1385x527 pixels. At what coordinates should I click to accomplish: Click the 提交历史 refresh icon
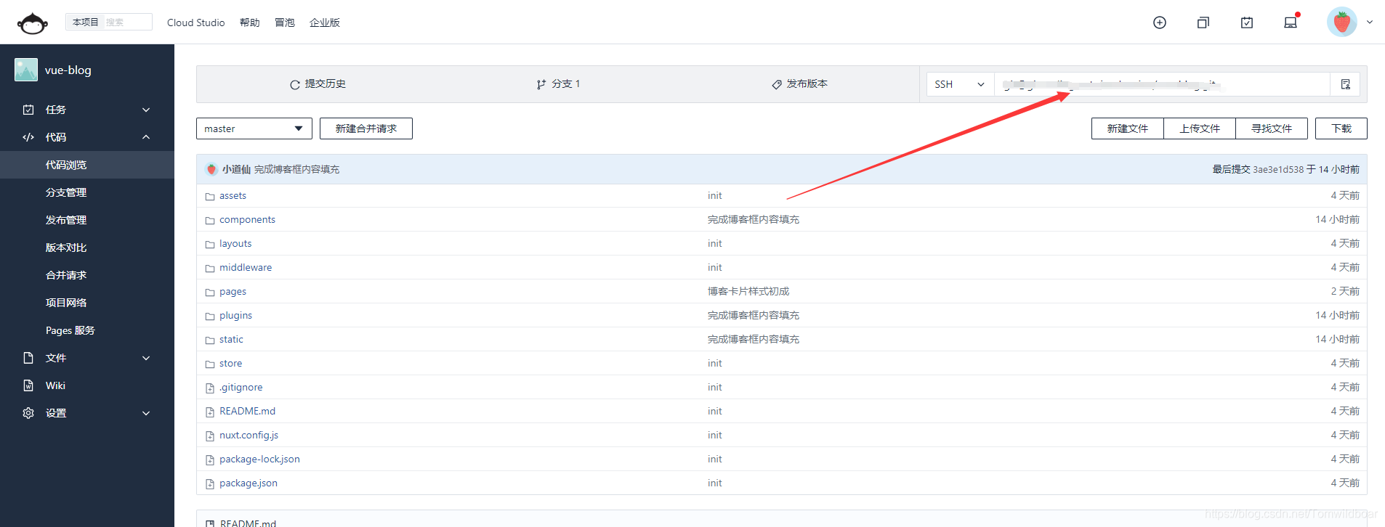295,84
